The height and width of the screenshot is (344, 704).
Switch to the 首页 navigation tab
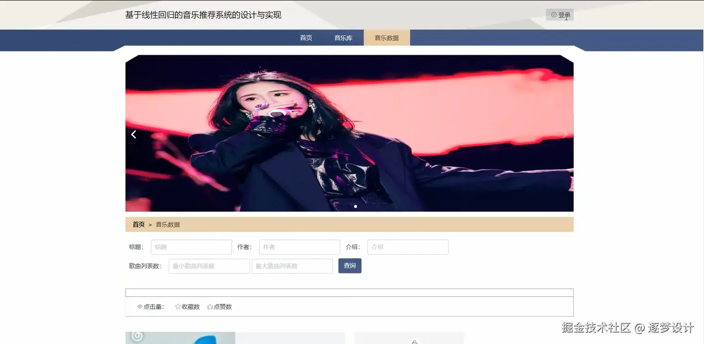coord(305,38)
